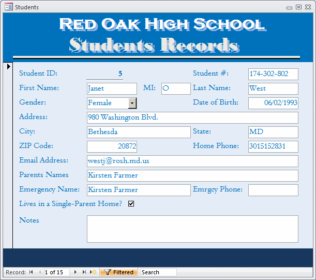This screenshot has width=316, height=280.
Task: Click the Emergency Name: label
Action: 49,189
